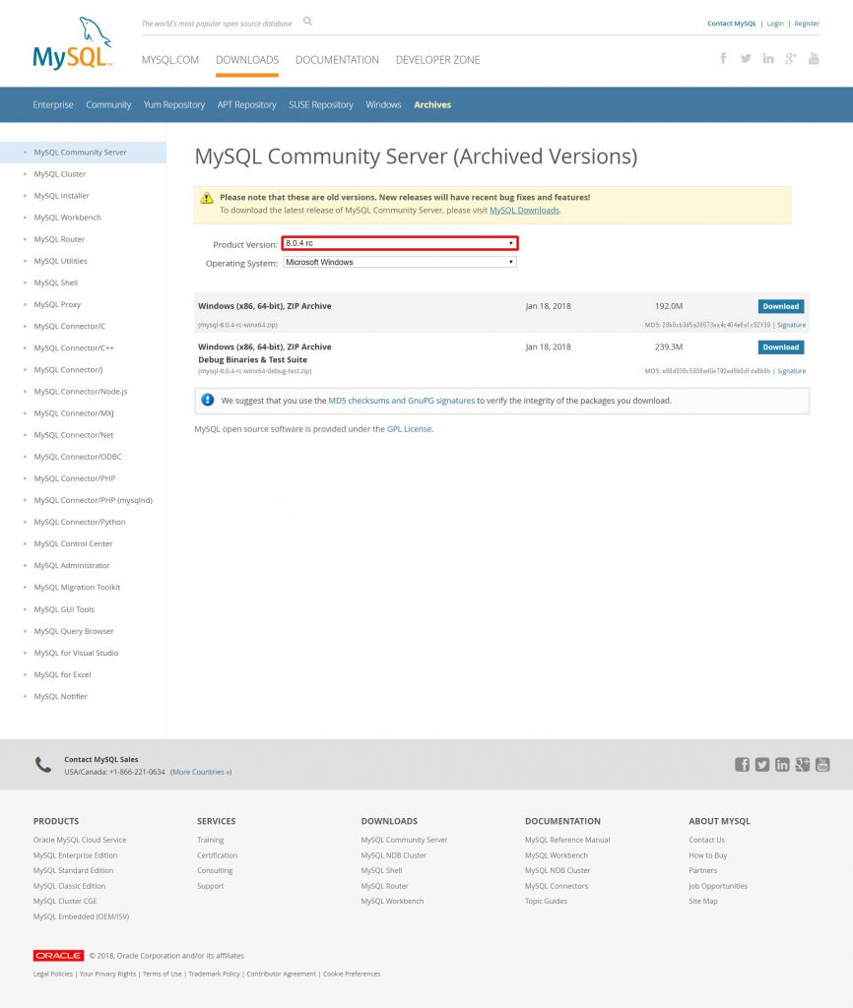Open SUSE Repository sub-tab
The image size is (853, 1008).
[x=321, y=104]
